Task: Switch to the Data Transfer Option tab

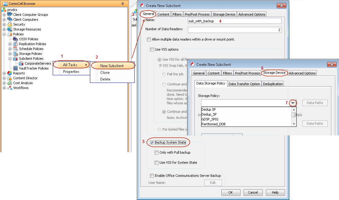Action: pos(244,84)
